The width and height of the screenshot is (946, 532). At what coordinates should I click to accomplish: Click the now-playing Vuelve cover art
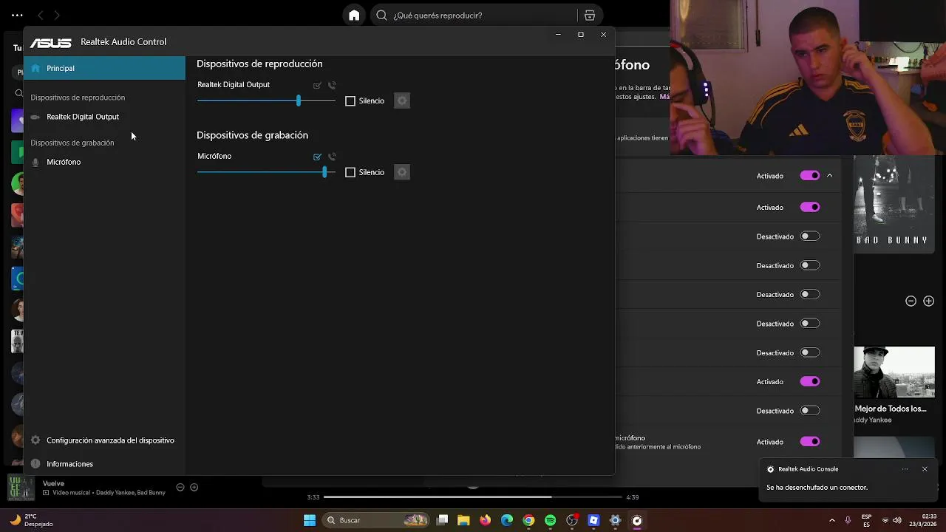(21, 488)
